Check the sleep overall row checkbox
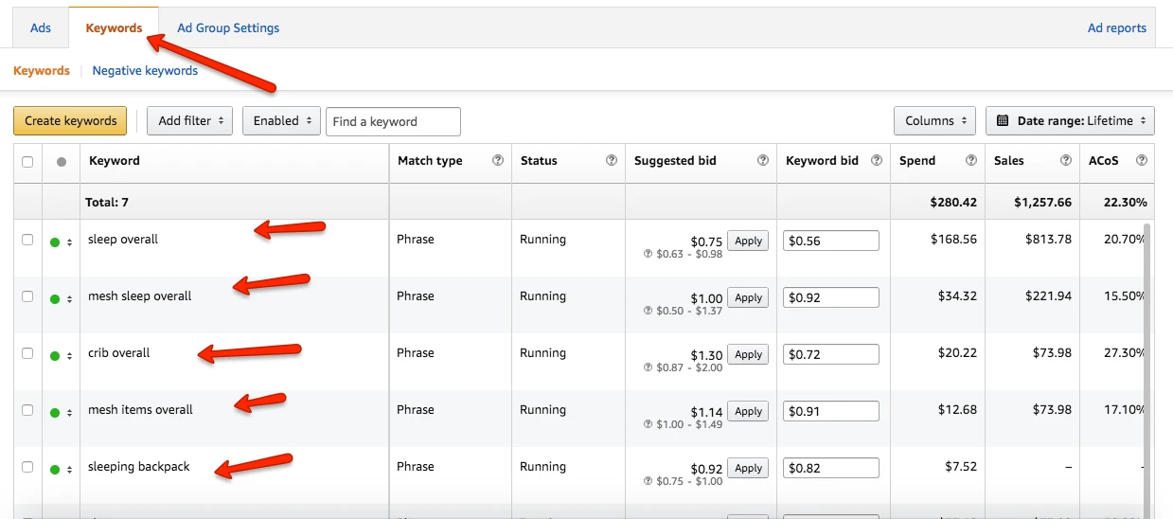The height and width of the screenshot is (519, 1173). [27, 240]
